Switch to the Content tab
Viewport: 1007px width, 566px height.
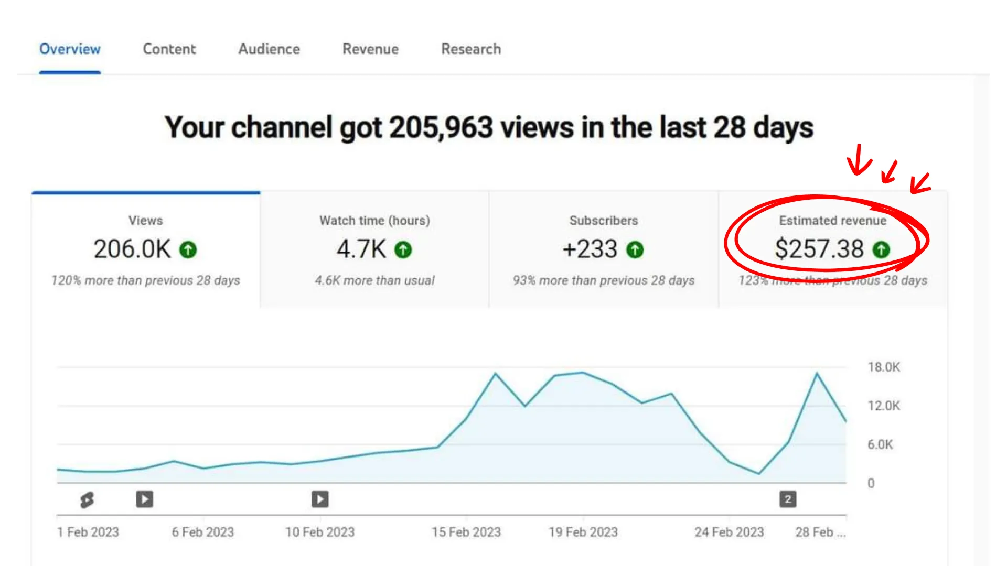pyautogui.click(x=169, y=49)
